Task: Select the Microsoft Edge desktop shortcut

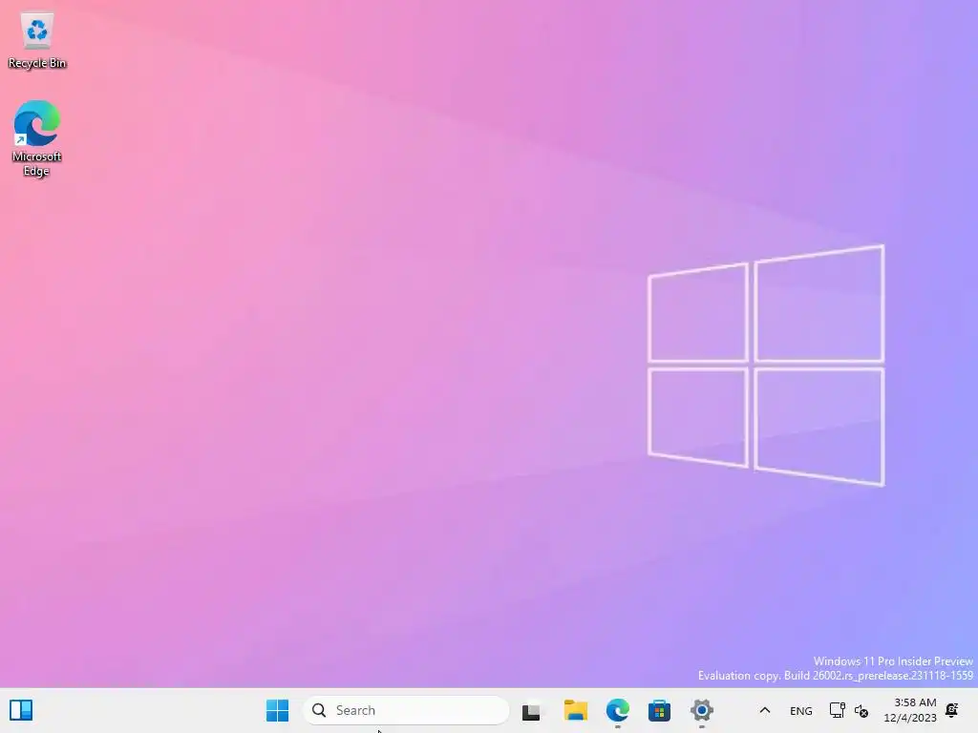Action: [37, 138]
